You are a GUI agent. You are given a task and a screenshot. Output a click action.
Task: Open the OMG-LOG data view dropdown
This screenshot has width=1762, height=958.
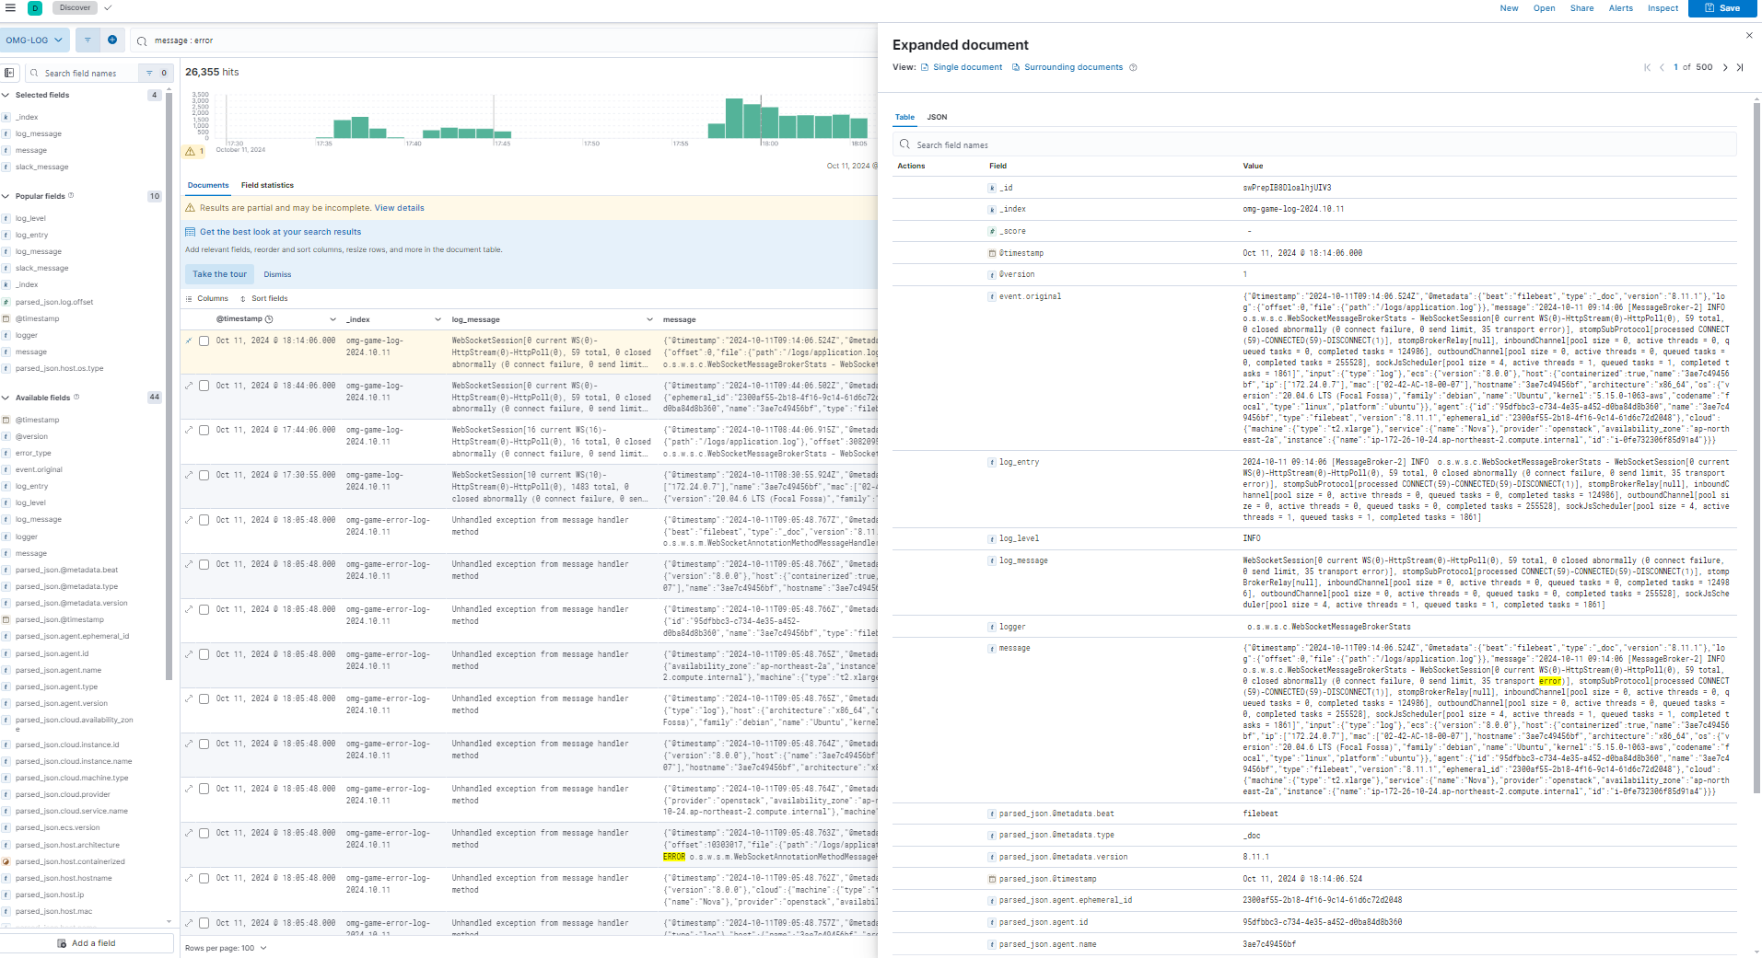click(x=35, y=40)
